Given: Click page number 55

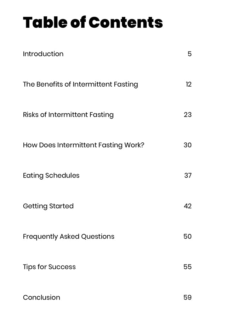Looking at the screenshot, I should [x=188, y=267].
